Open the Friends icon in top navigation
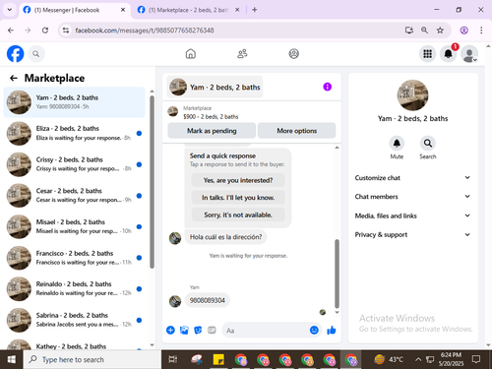 242,53
